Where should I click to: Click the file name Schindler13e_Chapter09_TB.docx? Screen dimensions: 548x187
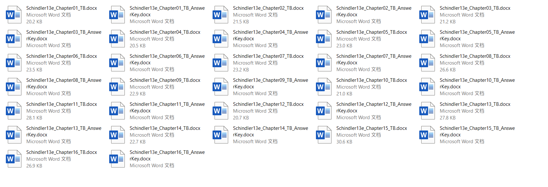pos(165,80)
